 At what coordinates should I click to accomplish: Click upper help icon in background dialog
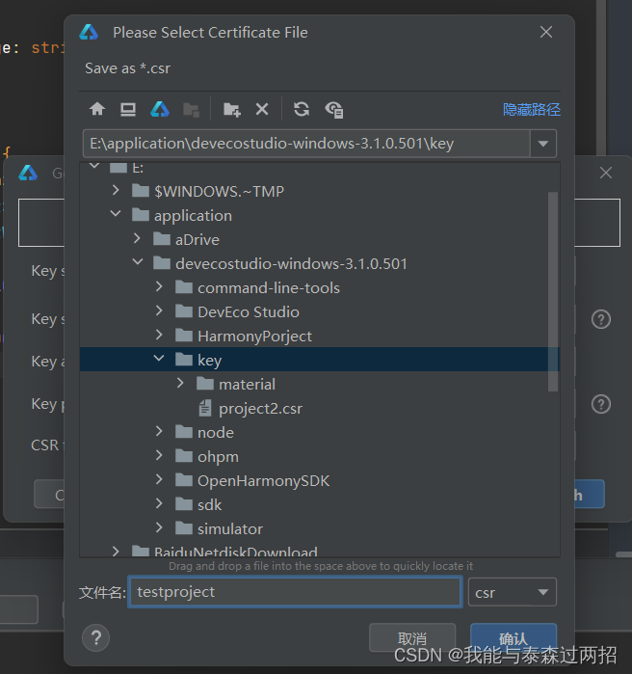(601, 319)
